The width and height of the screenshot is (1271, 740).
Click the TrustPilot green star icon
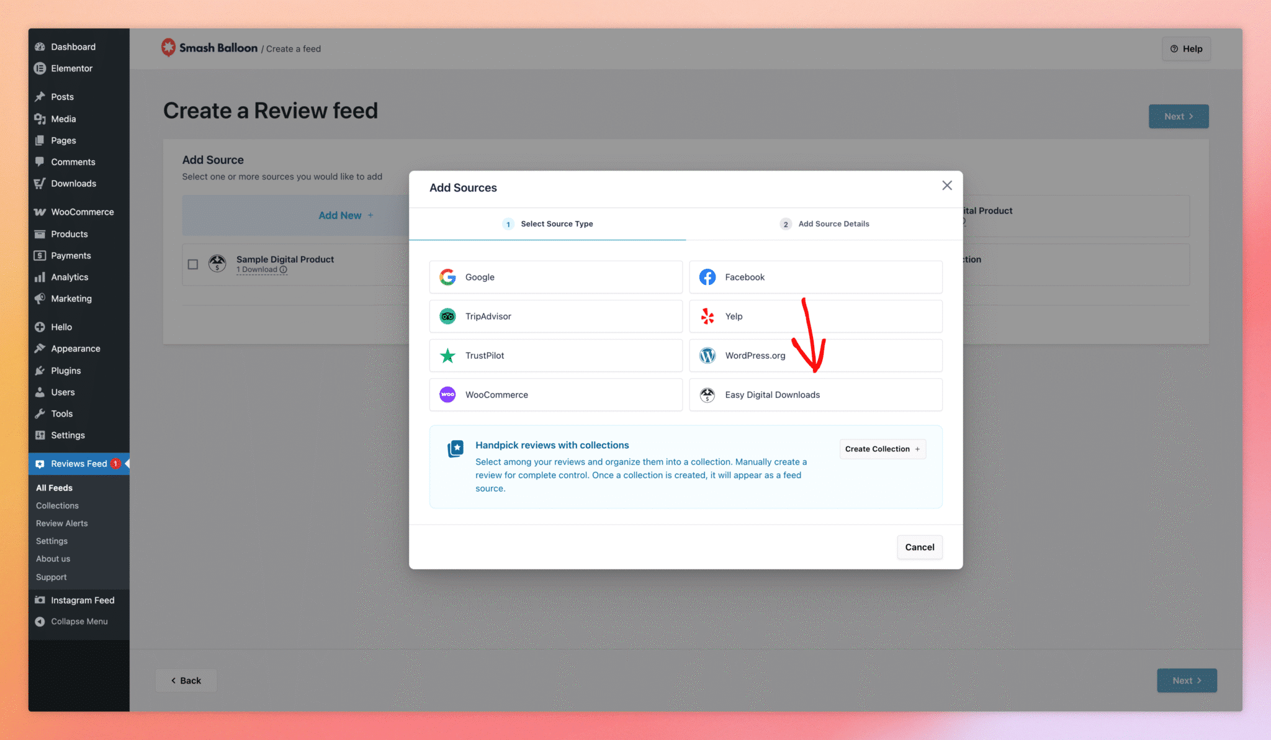click(447, 355)
